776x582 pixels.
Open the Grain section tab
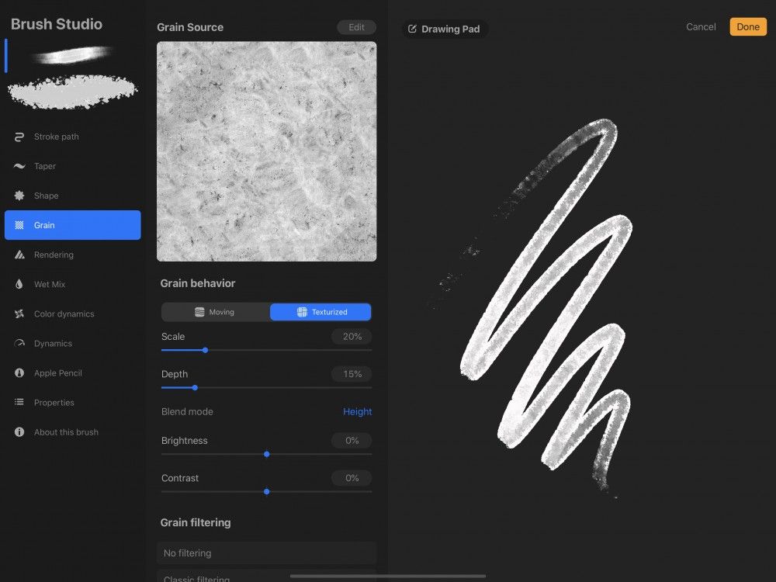[x=73, y=225]
